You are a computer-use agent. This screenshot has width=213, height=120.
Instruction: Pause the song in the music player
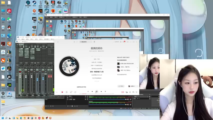96,91
